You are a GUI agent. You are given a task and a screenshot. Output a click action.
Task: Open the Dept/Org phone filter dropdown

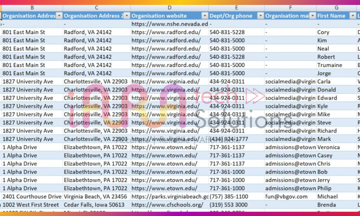click(x=260, y=16)
